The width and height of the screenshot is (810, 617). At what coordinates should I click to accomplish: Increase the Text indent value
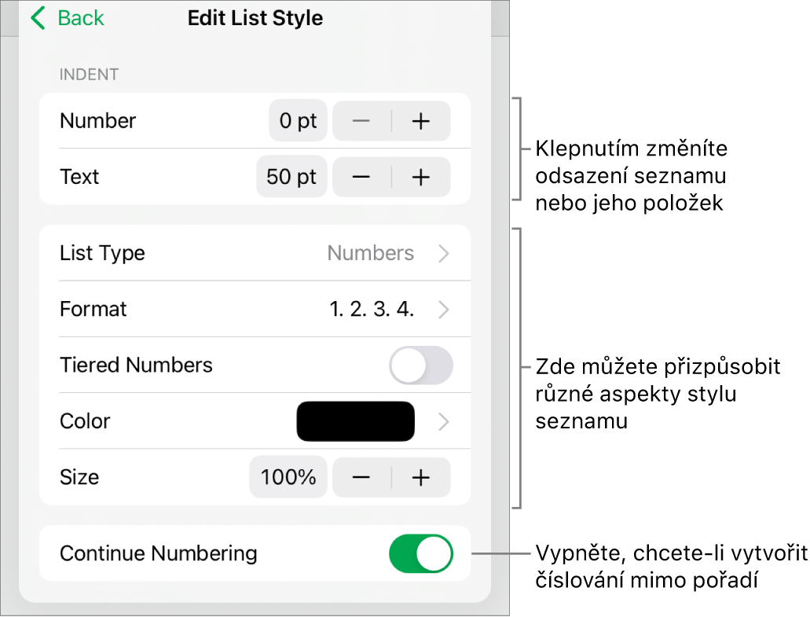coord(421,177)
